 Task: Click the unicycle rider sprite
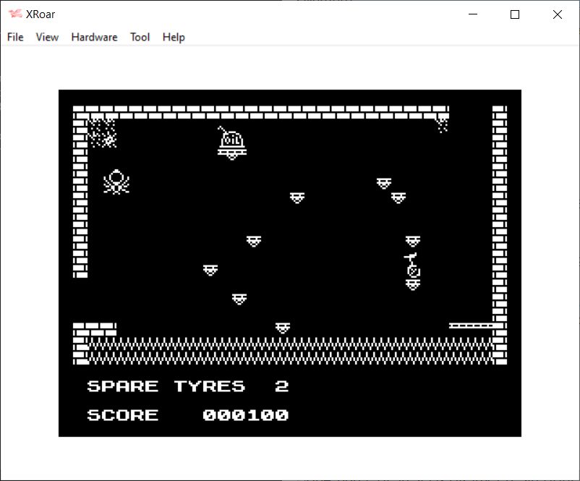tap(412, 265)
